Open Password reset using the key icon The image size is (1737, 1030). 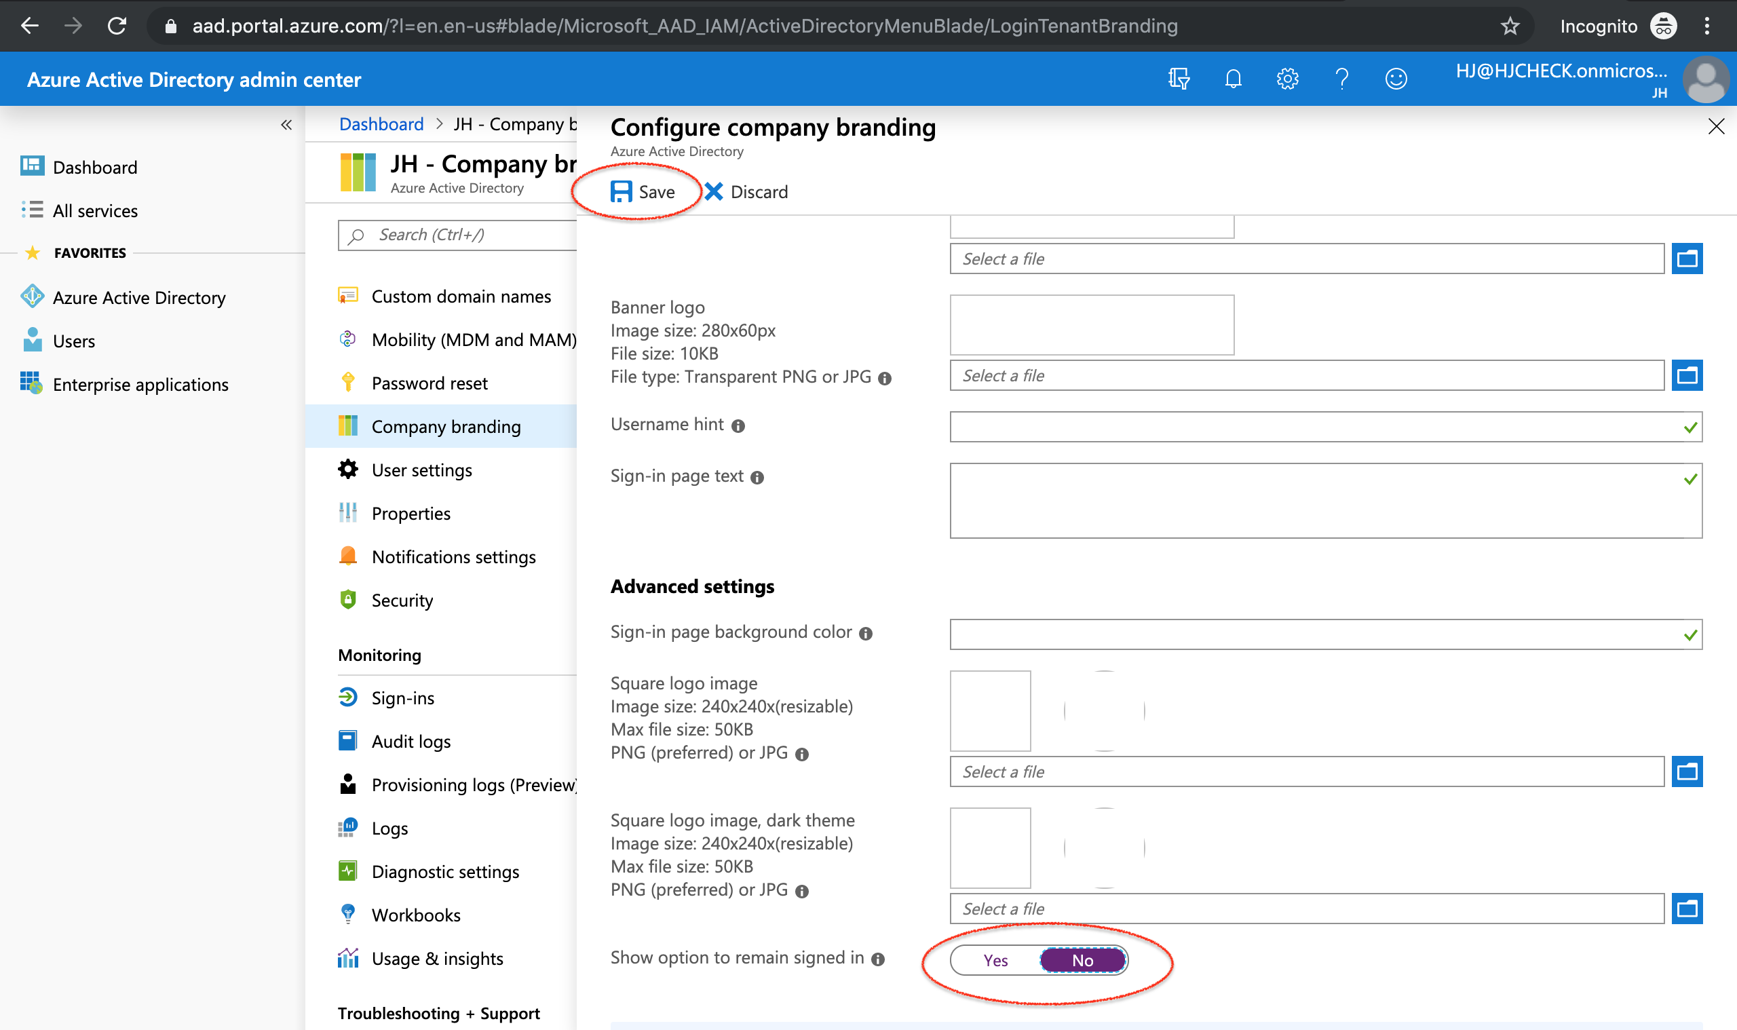349,383
